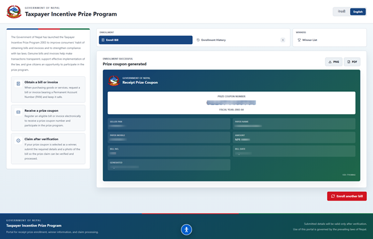Click the 'Obtain a bill or invoice' heading
373x239 pixels.
(x=41, y=82)
